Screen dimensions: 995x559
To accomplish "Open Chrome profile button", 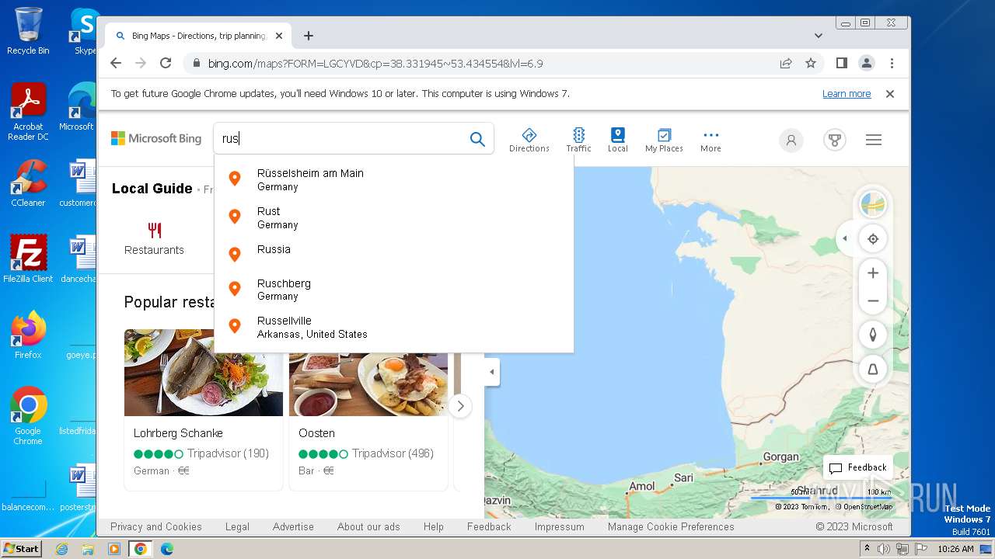I will point(866,64).
